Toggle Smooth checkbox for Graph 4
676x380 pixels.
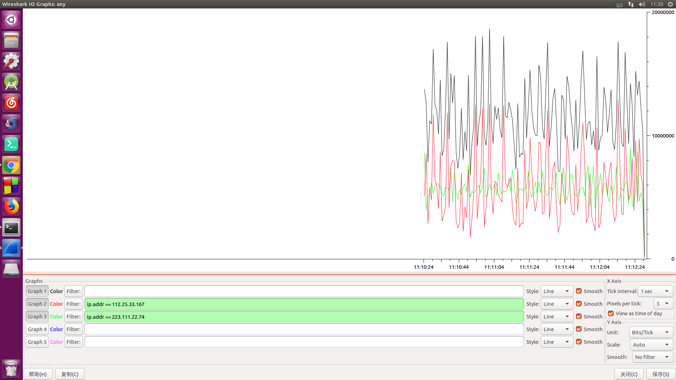(579, 329)
